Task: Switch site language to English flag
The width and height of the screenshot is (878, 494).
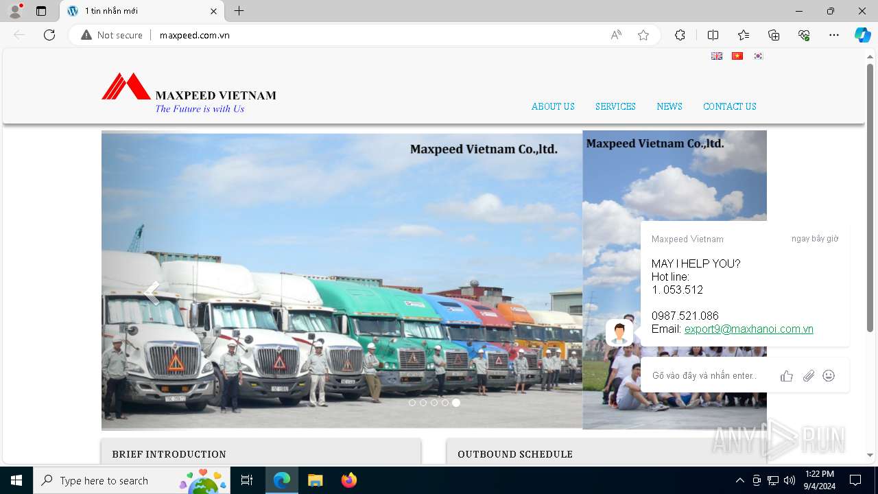Action: pyautogui.click(x=717, y=56)
